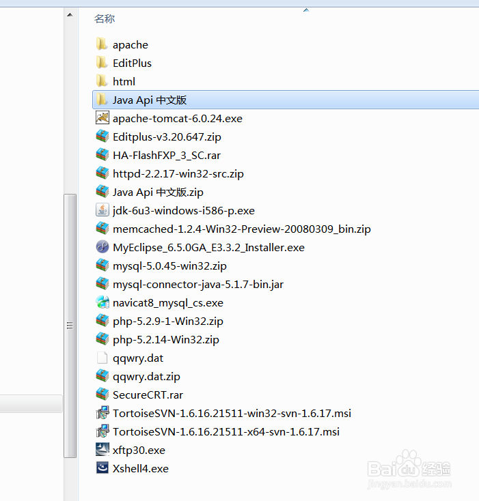
Task: Select the file name qqwry.dat.zip
Action: click(146, 377)
